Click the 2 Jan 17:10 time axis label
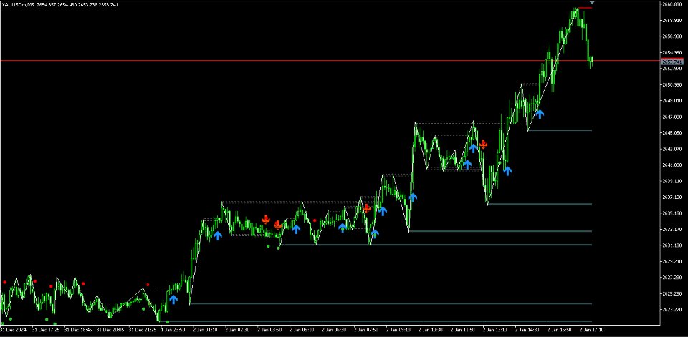 point(591,329)
